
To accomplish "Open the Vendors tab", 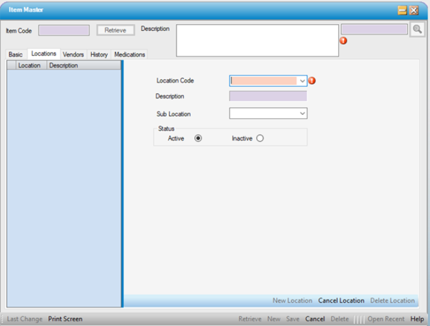I will [x=73, y=55].
